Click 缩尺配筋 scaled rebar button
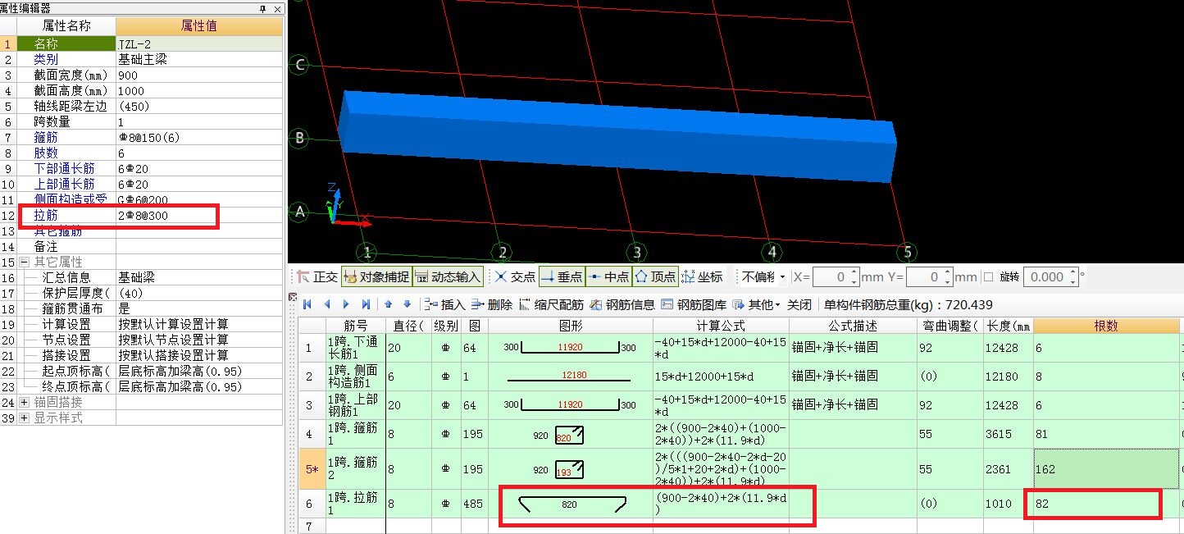This screenshot has height=534, width=1184. point(551,304)
